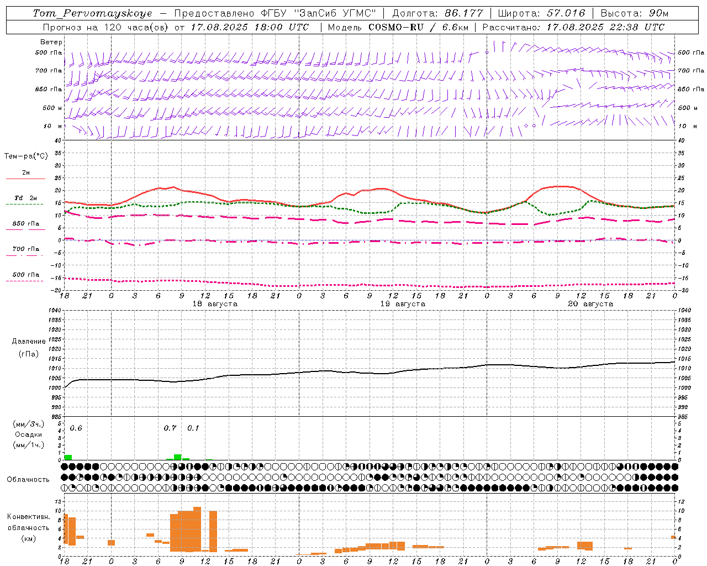Click the Долгота: 86.177 value
Image resolution: width=707 pixels, height=566 pixels.
[x=437, y=13]
